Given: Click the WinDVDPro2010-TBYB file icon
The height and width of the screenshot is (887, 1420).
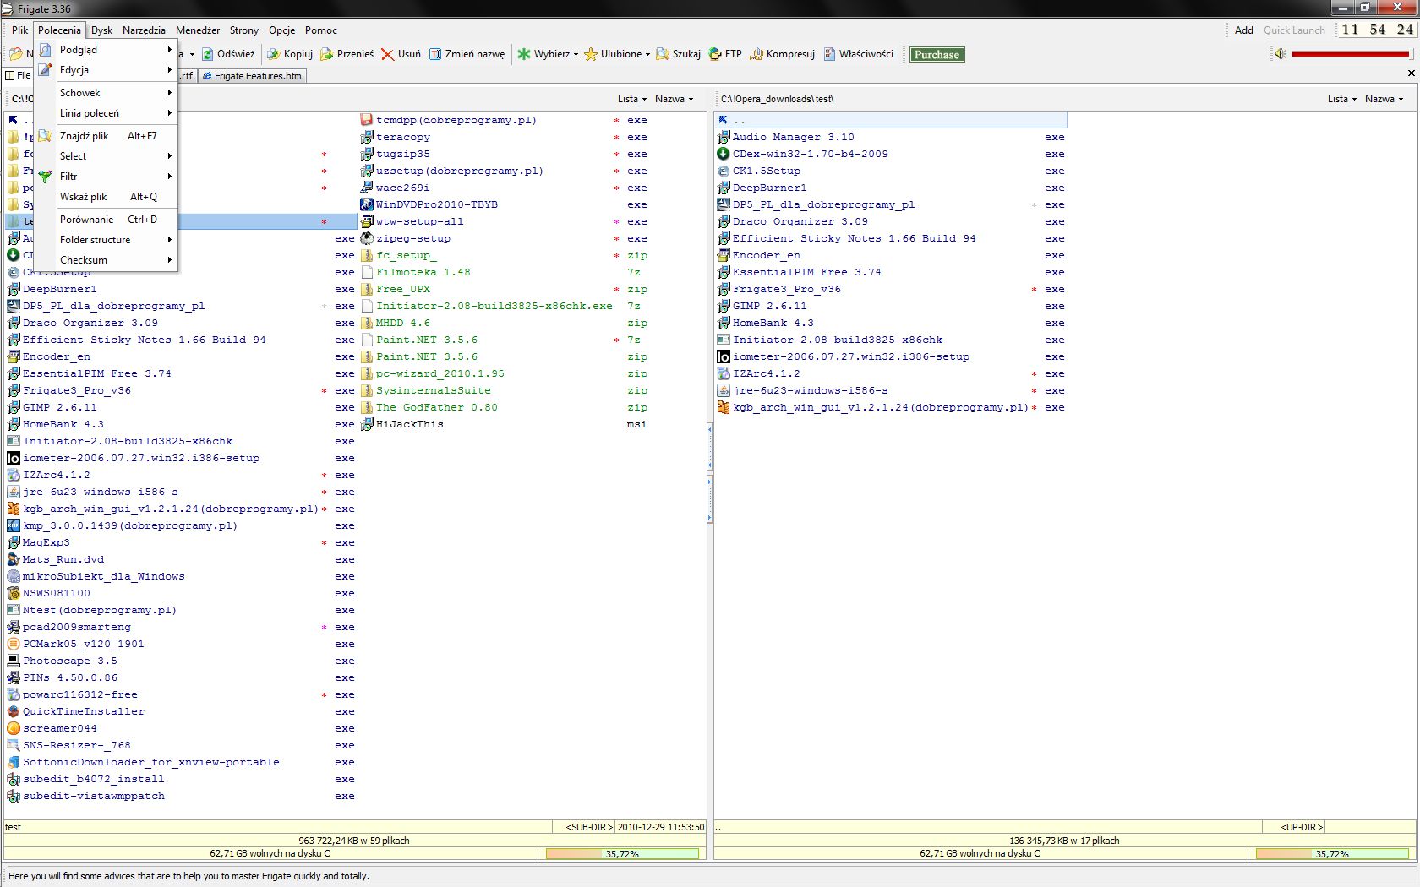Looking at the screenshot, I should coord(367,204).
